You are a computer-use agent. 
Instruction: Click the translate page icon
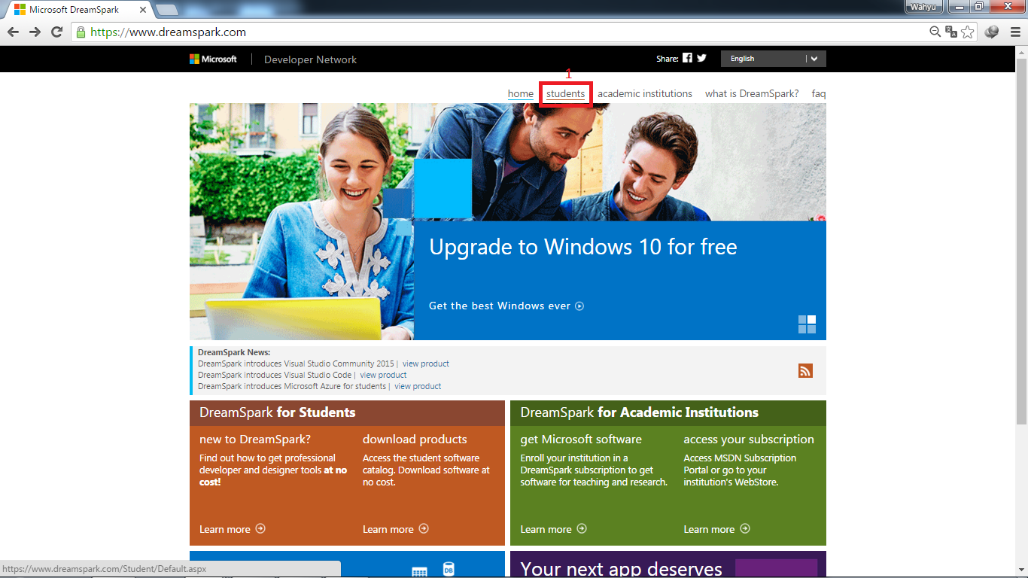[951, 32]
